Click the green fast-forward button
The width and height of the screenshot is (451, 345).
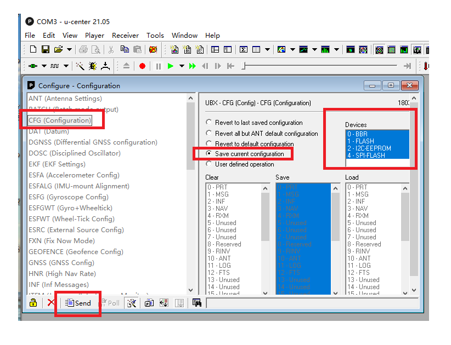(193, 66)
